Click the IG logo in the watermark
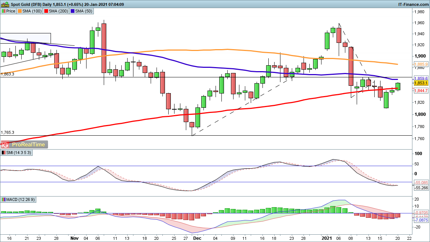Image resolution: width=430 pixels, height=242 pixels. pos(5,144)
